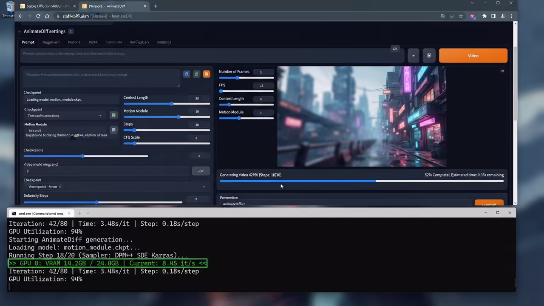Screen dimensions: 544x306
Task: Open a new browser tab
Action: 156,6
